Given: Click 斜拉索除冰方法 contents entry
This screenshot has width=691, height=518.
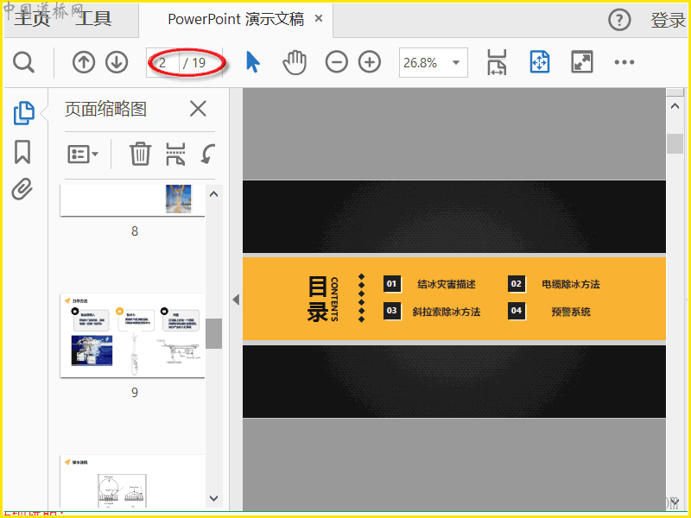Looking at the screenshot, I should click(447, 312).
